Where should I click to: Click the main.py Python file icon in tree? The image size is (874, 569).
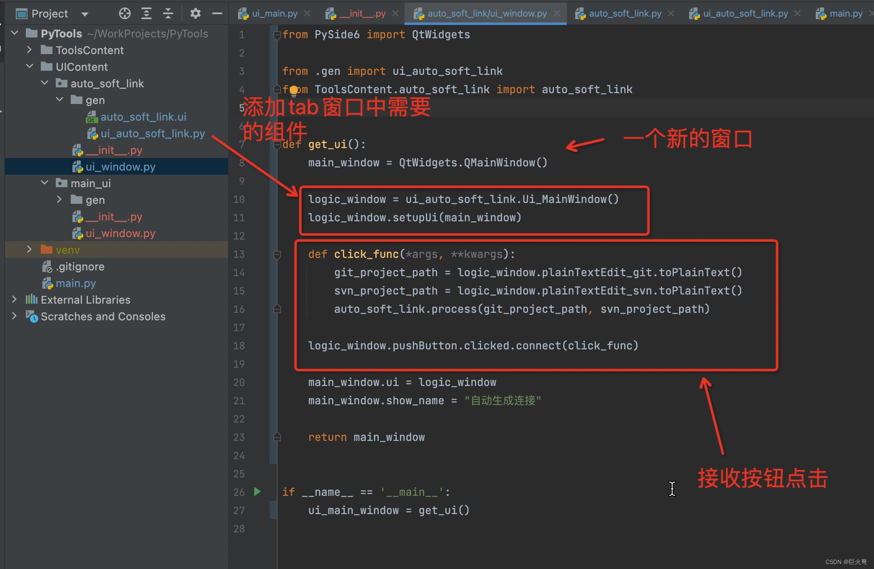click(47, 283)
